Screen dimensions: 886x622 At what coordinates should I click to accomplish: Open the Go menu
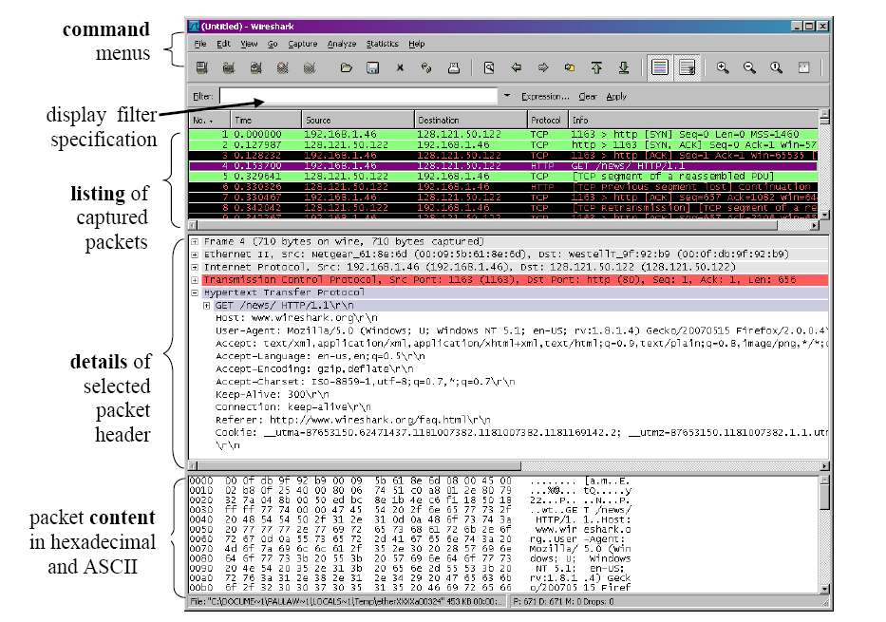point(273,44)
